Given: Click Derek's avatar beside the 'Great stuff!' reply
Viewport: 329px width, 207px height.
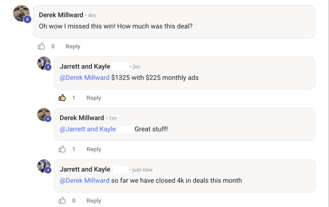Looking at the screenshot, I should pos(43,114).
